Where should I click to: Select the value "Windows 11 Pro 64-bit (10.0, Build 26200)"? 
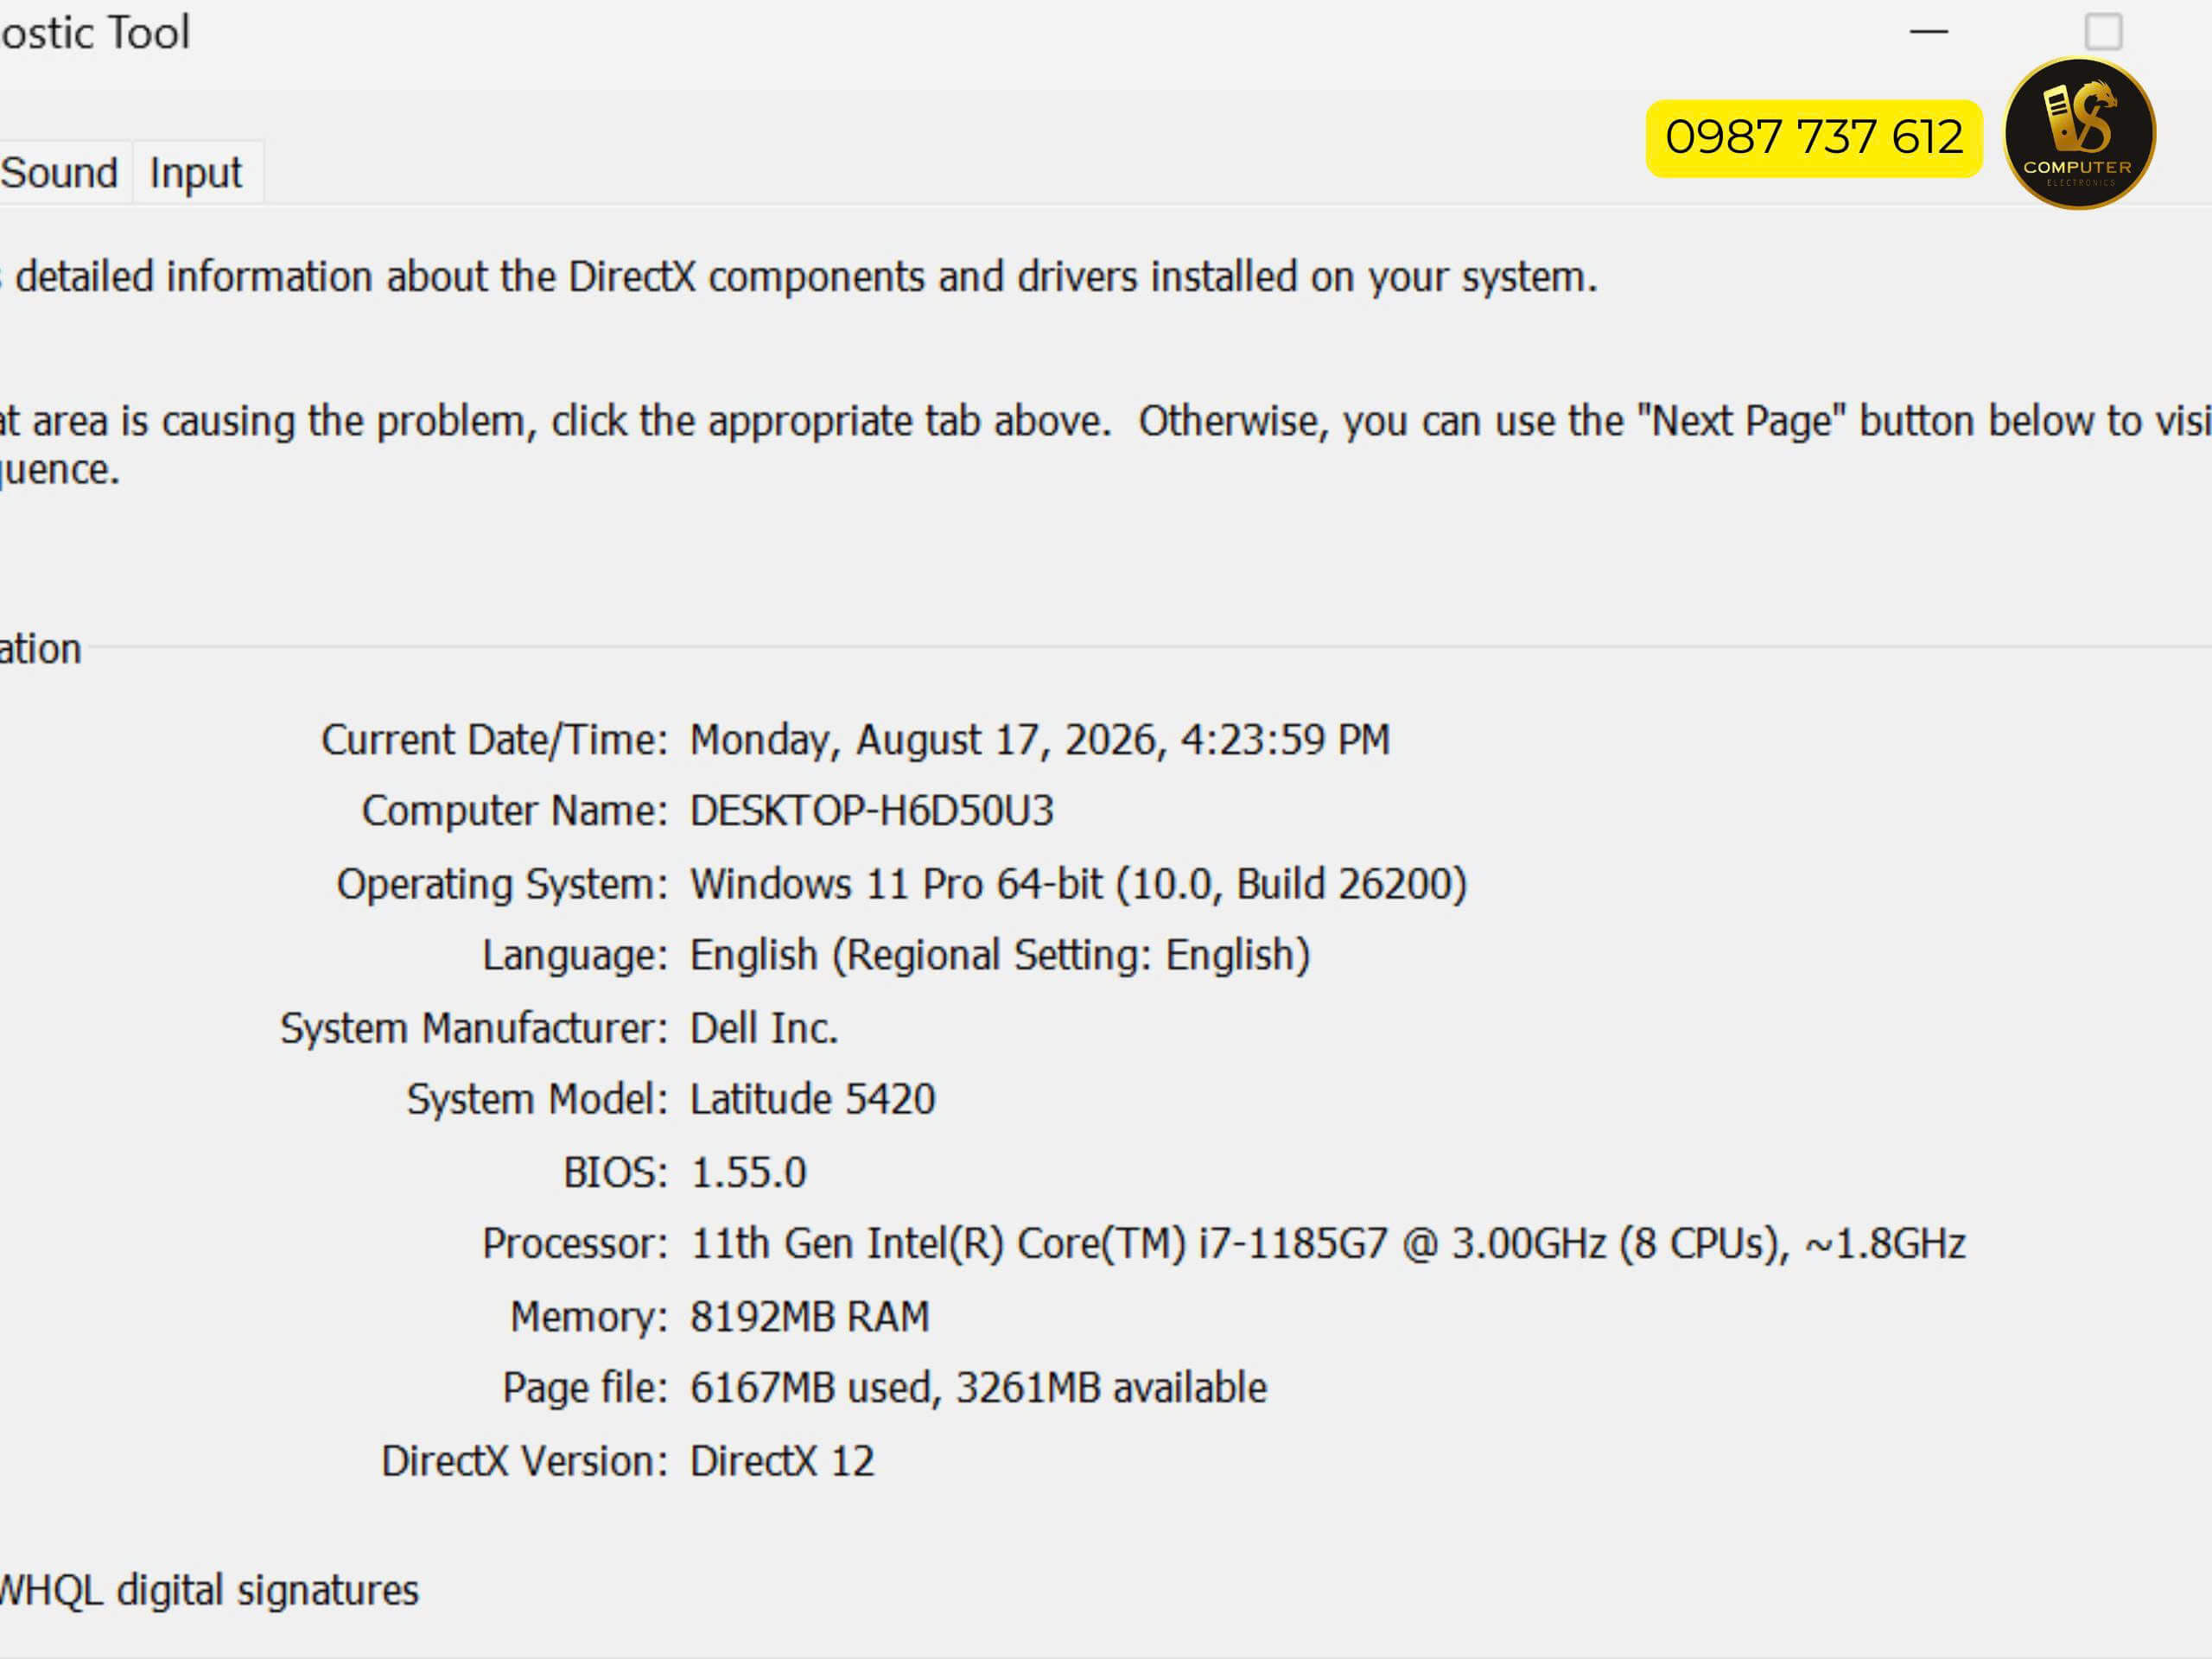(x=1079, y=885)
